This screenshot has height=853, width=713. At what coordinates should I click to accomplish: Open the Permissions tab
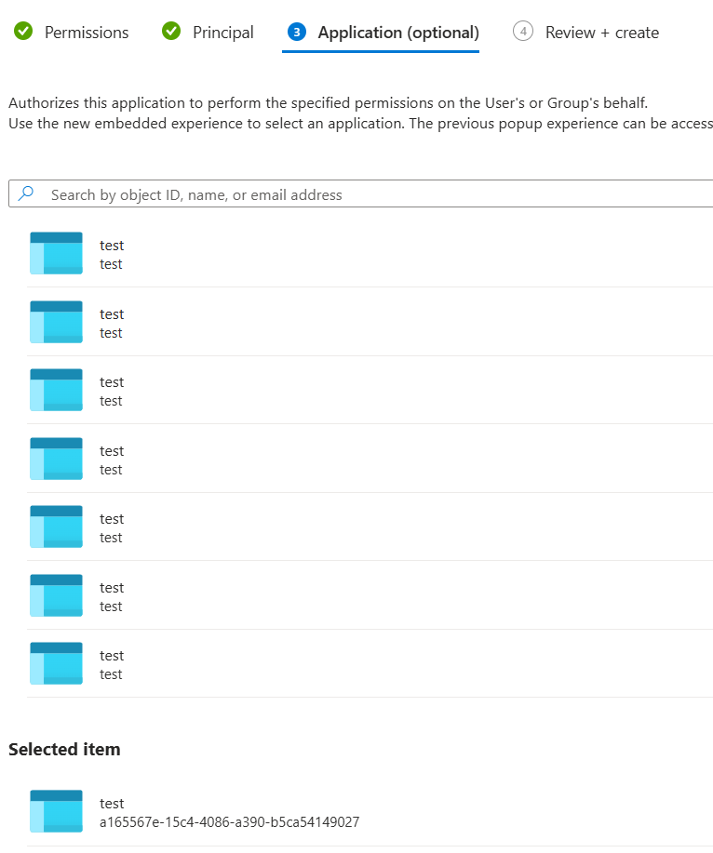[87, 33]
